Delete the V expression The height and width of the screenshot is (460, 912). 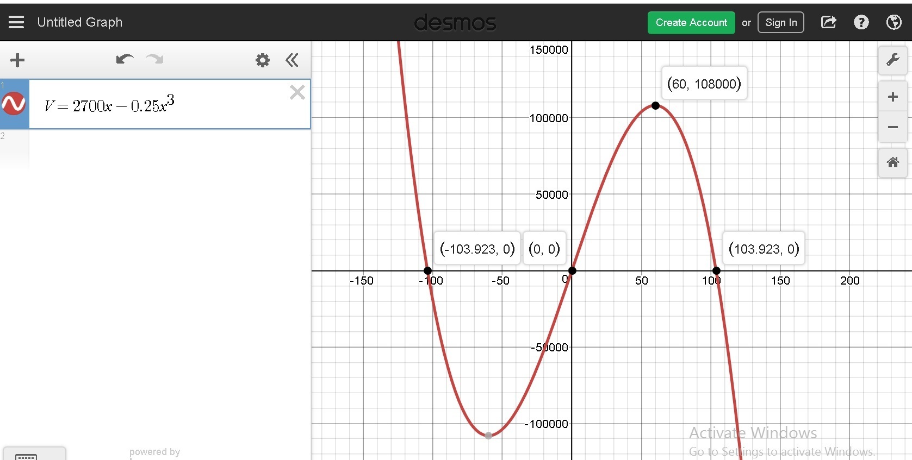click(297, 92)
